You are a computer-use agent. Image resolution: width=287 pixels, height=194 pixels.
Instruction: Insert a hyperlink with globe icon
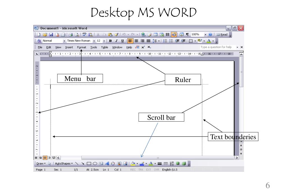(x=143, y=35)
